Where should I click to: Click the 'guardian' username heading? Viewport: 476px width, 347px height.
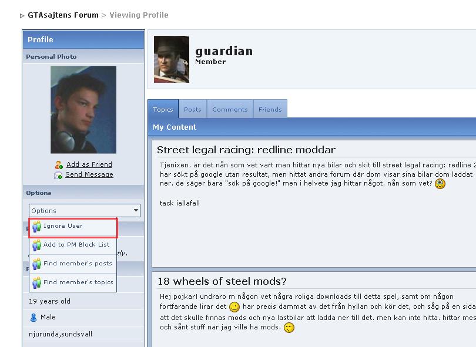[x=224, y=51]
